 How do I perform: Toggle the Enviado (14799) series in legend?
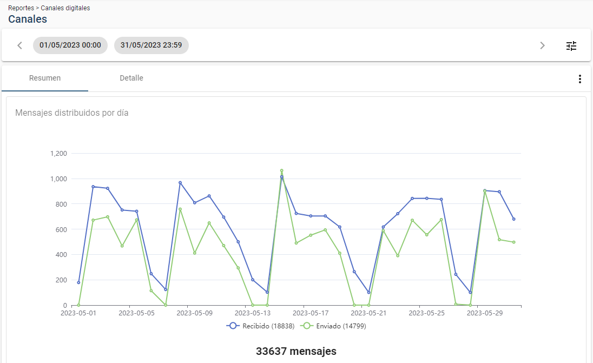coord(333,326)
